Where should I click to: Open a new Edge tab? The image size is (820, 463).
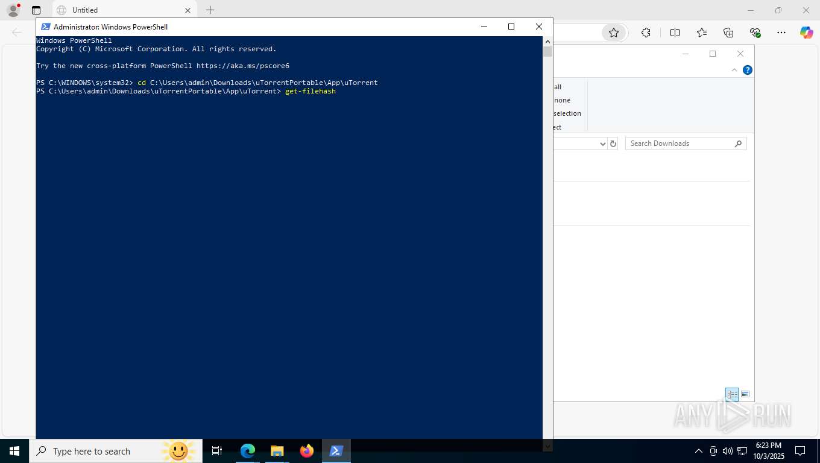tap(210, 10)
